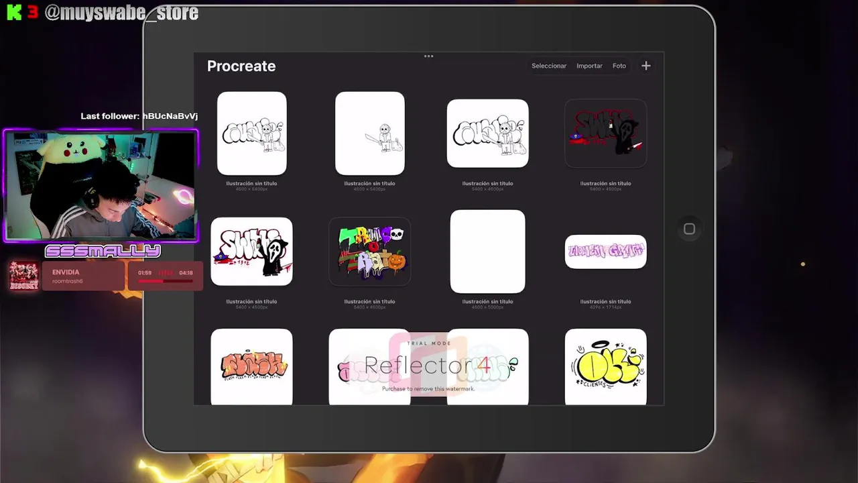Open yellow bubble graffiti artwork with halo
Image resolution: width=858 pixels, height=483 pixels.
[x=606, y=366]
